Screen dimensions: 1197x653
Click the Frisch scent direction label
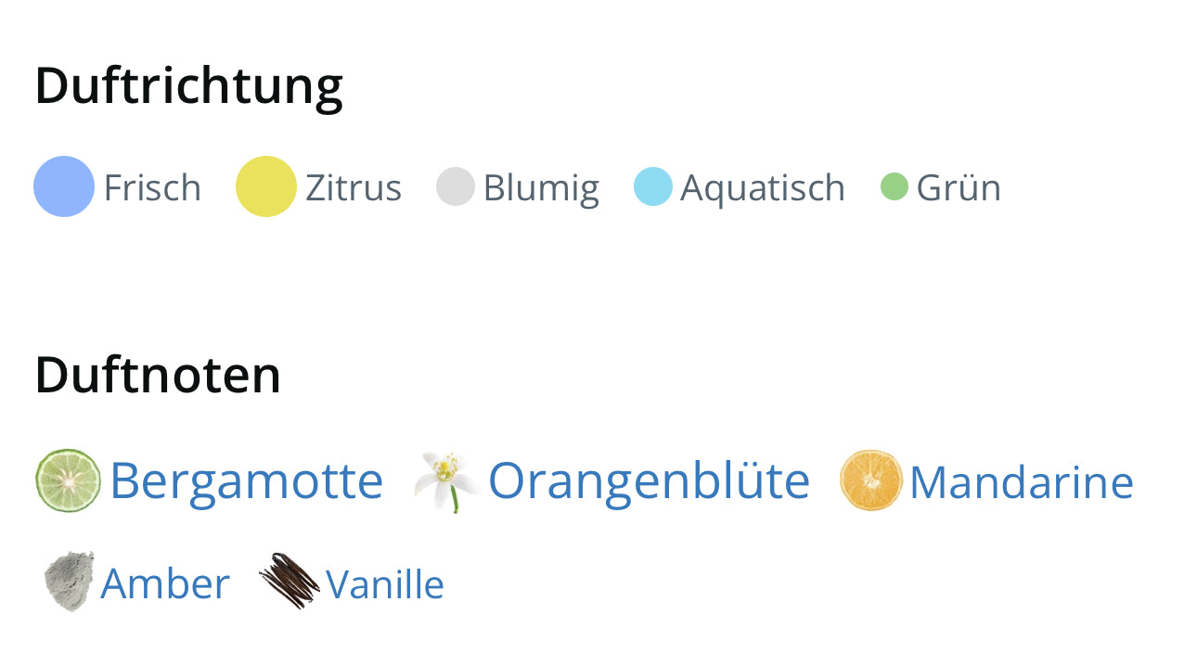(x=152, y=187)
